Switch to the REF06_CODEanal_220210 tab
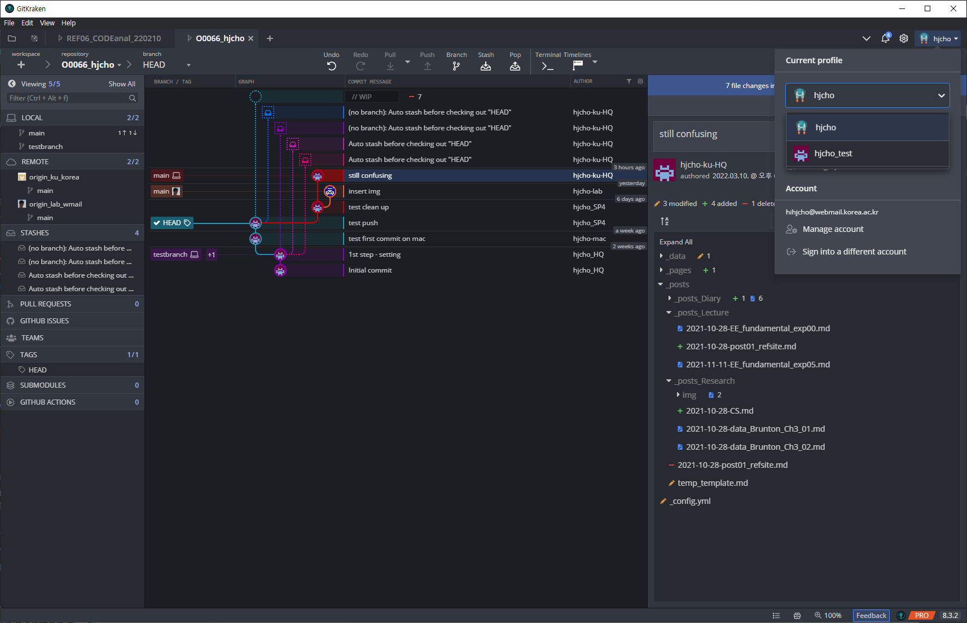Viewport: 967px width, 623px height. (x=113, y=38)
